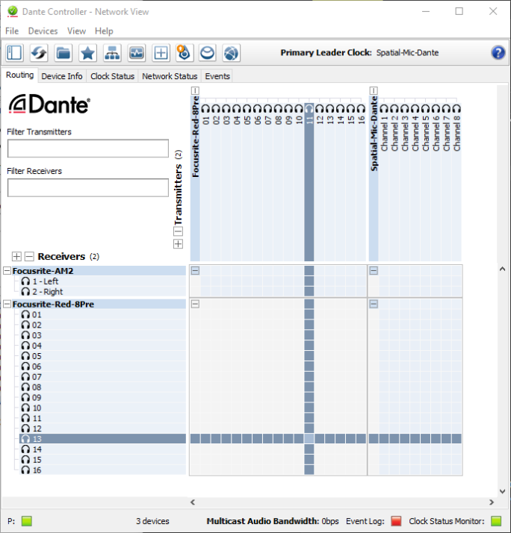Screen dimensions: 511x533
Task: Expand all transmitters with the plus box
Action: [179, 244]
